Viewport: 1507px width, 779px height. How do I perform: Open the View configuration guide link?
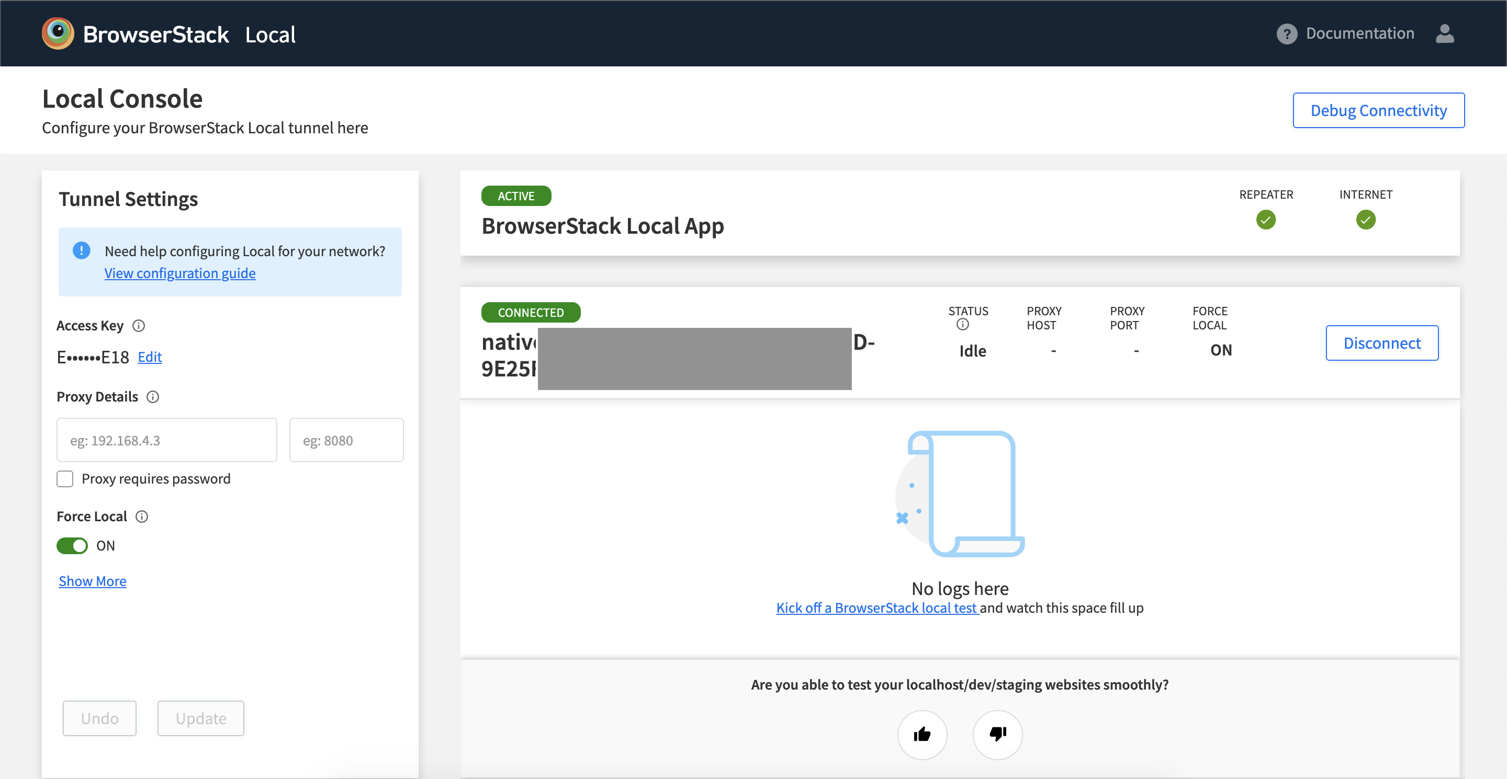(x=179, y=273)
